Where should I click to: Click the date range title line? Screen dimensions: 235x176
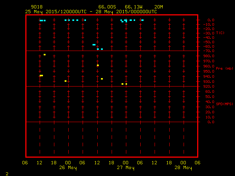point(91,11)
